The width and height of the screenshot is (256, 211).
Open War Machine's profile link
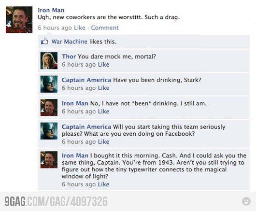click(x=70, y=42)
